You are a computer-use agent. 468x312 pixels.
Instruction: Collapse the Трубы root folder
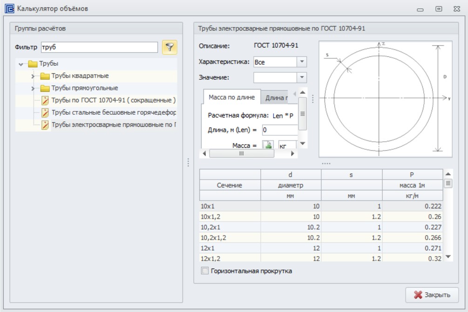[21, 64]
